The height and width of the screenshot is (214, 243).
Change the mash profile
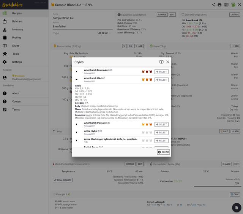(x=130, y=164)
